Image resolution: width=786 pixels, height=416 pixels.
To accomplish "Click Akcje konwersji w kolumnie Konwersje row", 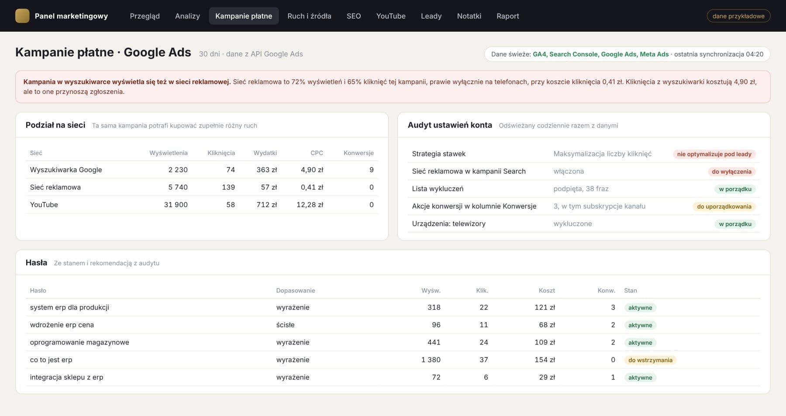I will click(584, 206).
